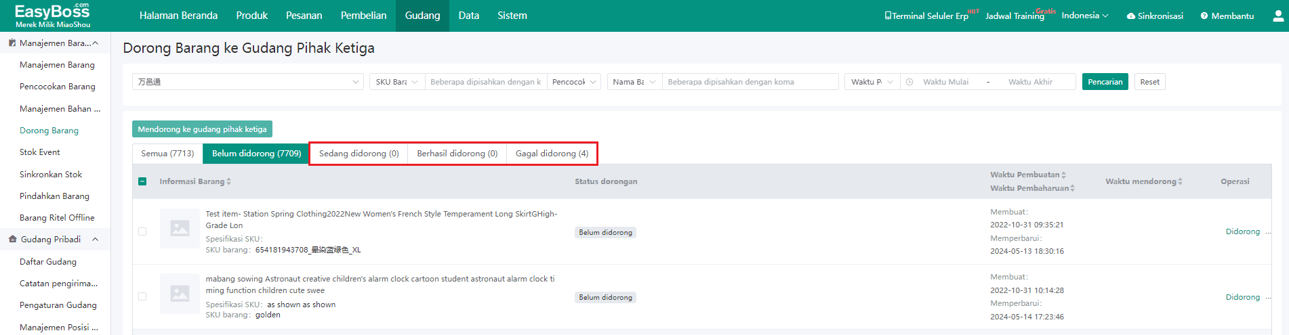
Task: Click the Gudang Pribadi warehouse icon
Action: tap(12, 239)
